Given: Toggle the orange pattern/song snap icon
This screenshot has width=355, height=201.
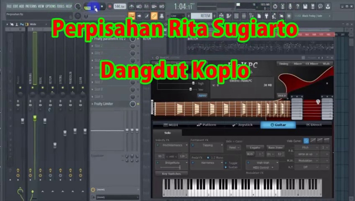Looking at the screenshot, I should click(131, 16).
